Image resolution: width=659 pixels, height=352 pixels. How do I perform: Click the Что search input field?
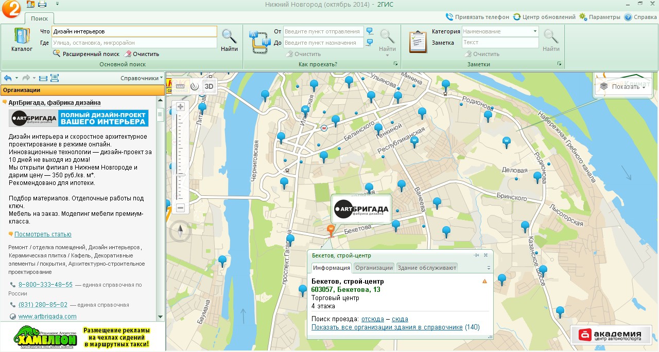134,31
